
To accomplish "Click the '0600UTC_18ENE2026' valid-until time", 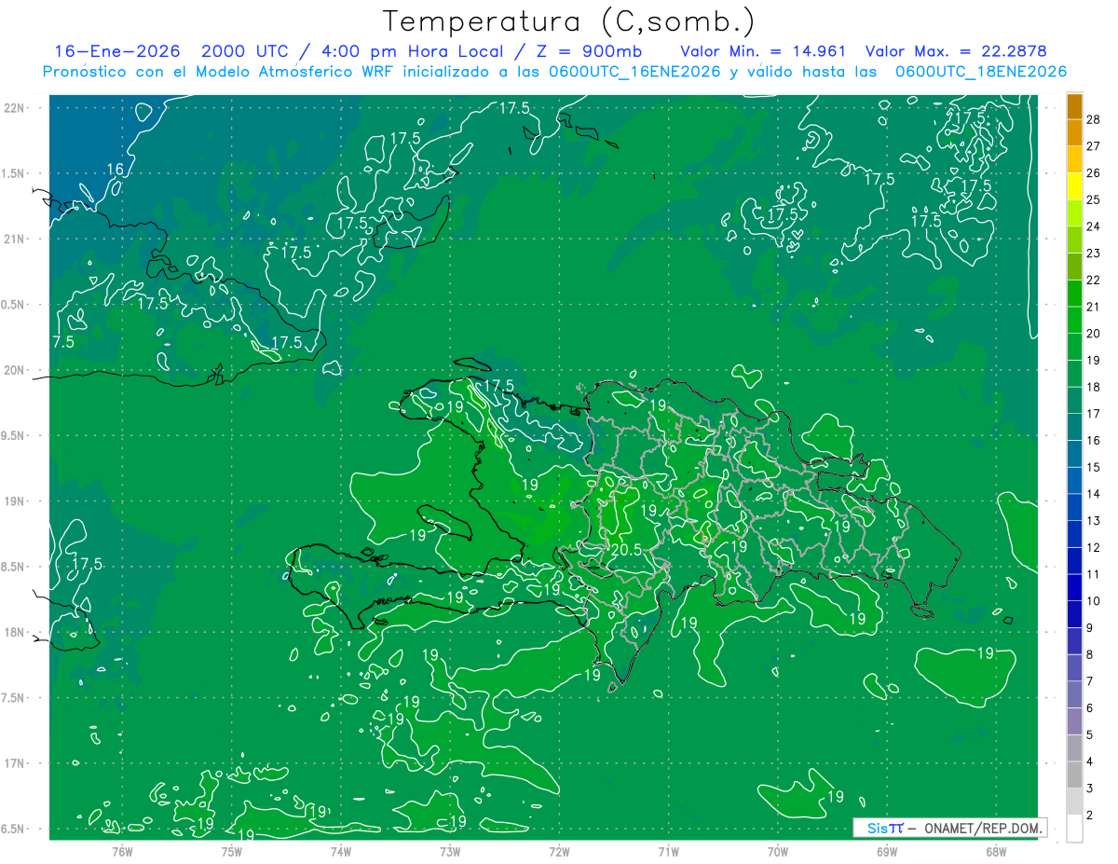I will (981, 72).
